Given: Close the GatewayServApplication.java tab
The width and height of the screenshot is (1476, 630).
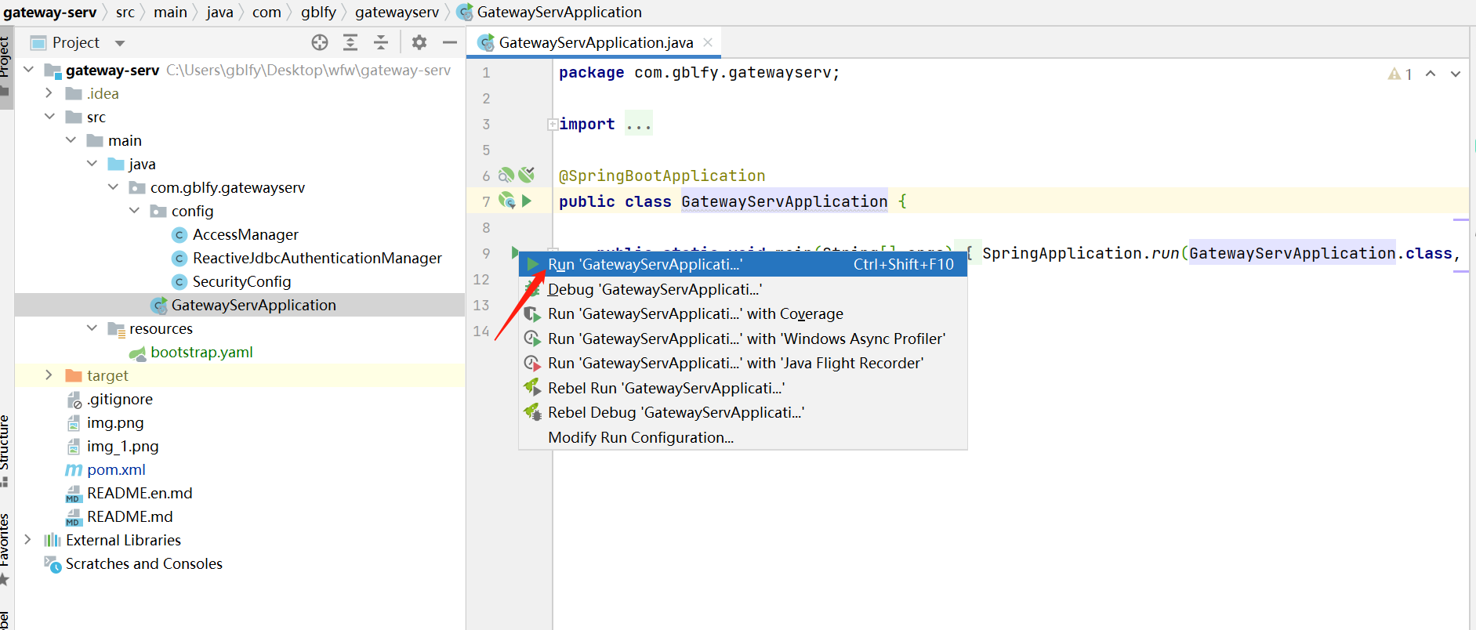Looking at the screenshot, I should point(708,42).
